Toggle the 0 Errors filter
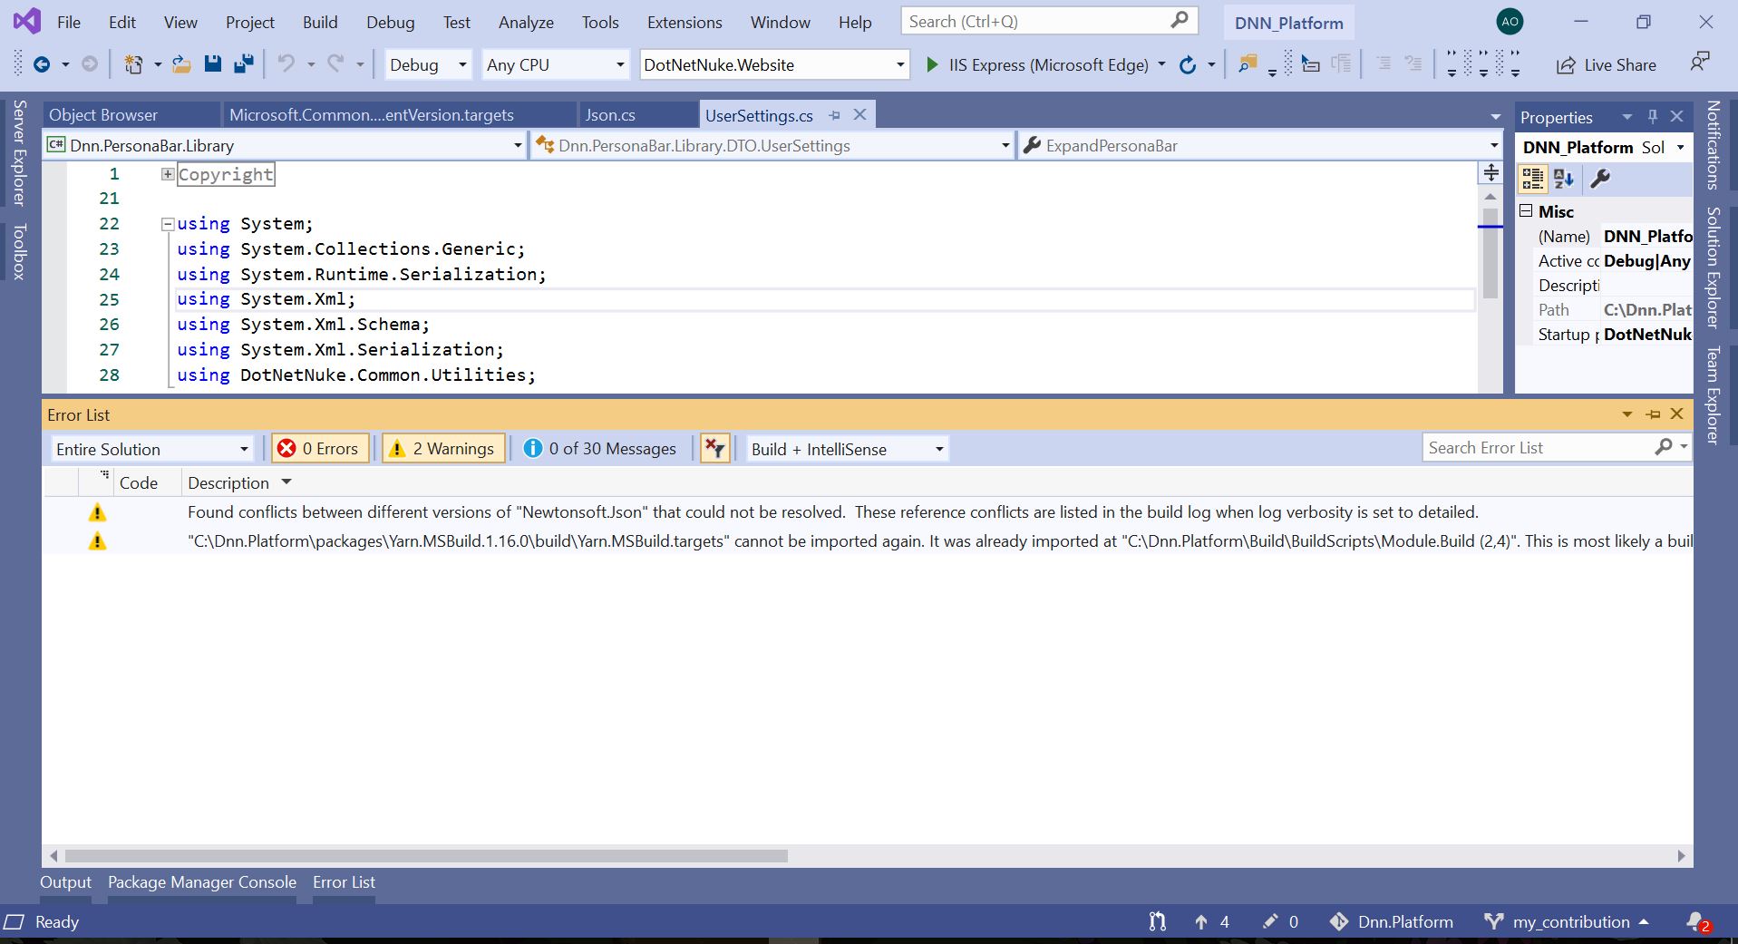This screenshot has height=944, width=1738. click(x=318, y=448)
